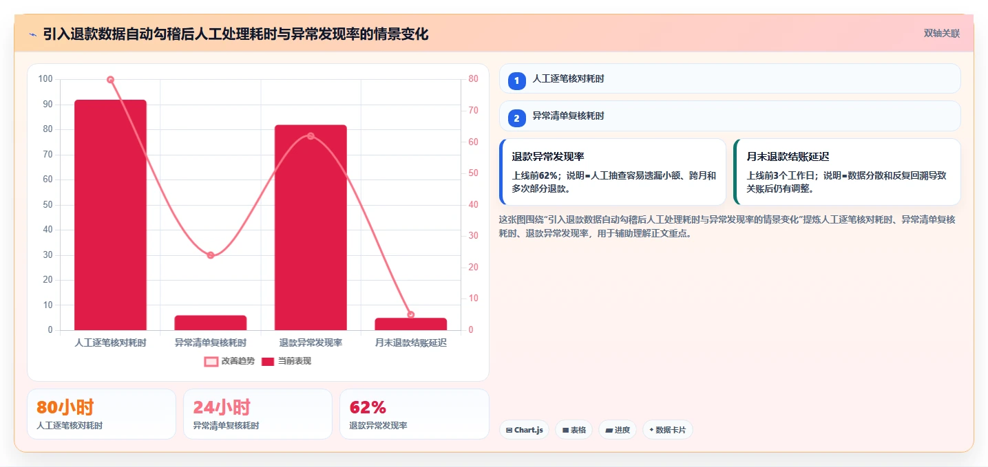Click the 80小时 stat card
This screenshot has width=988, height=467.
[101, 414]
